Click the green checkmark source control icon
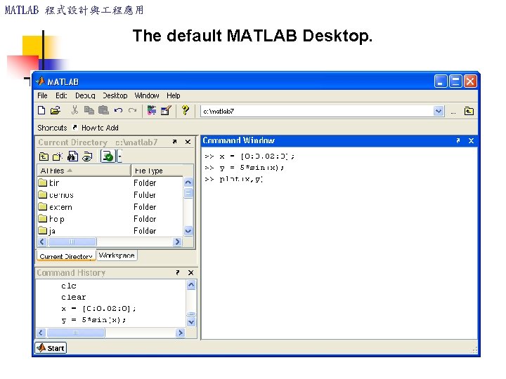The image size is (506, 379). tap(108, 157)
